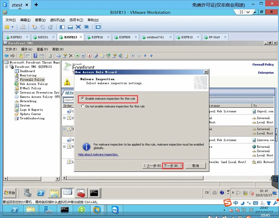Click the 下一步(N) Next button

[x=173, y=166]
